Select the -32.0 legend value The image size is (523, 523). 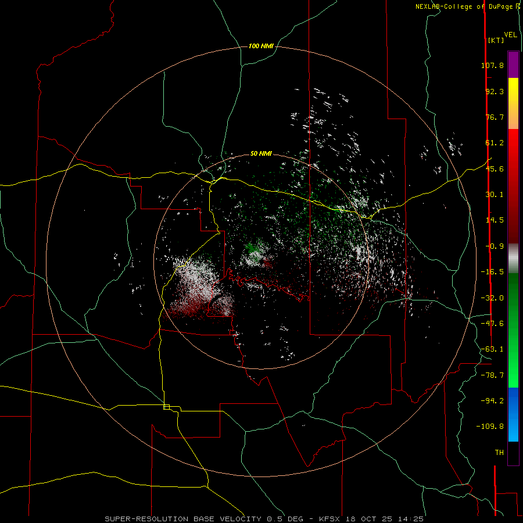coord(492,298)
